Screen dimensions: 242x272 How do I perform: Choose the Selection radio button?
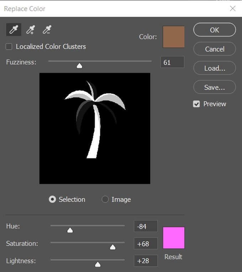tap(52, 199)
